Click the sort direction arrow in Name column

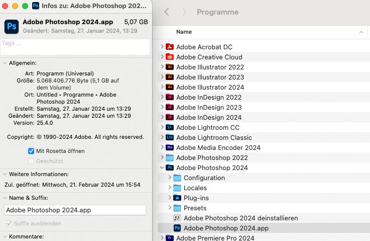[361, 32]
